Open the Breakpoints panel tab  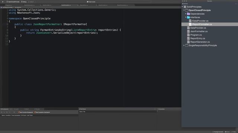click(x=4, y=109)
